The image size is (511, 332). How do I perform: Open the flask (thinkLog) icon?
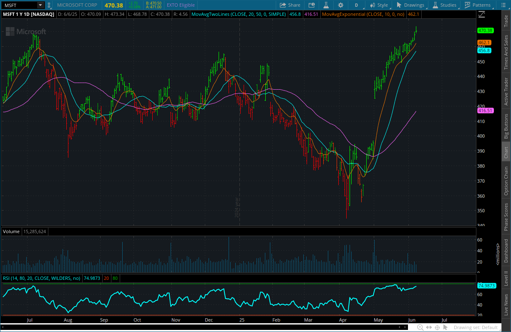[326, 5]
